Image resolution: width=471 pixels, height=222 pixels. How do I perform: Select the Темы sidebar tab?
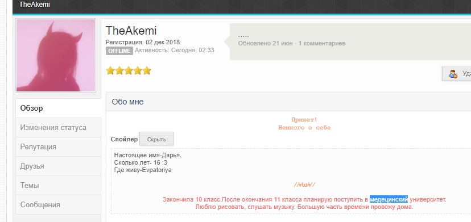58,186
